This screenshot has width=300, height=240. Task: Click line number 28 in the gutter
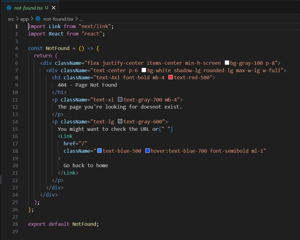15,224
